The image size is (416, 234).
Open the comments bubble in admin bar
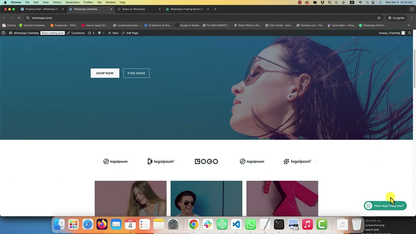[x=101, y=33]
